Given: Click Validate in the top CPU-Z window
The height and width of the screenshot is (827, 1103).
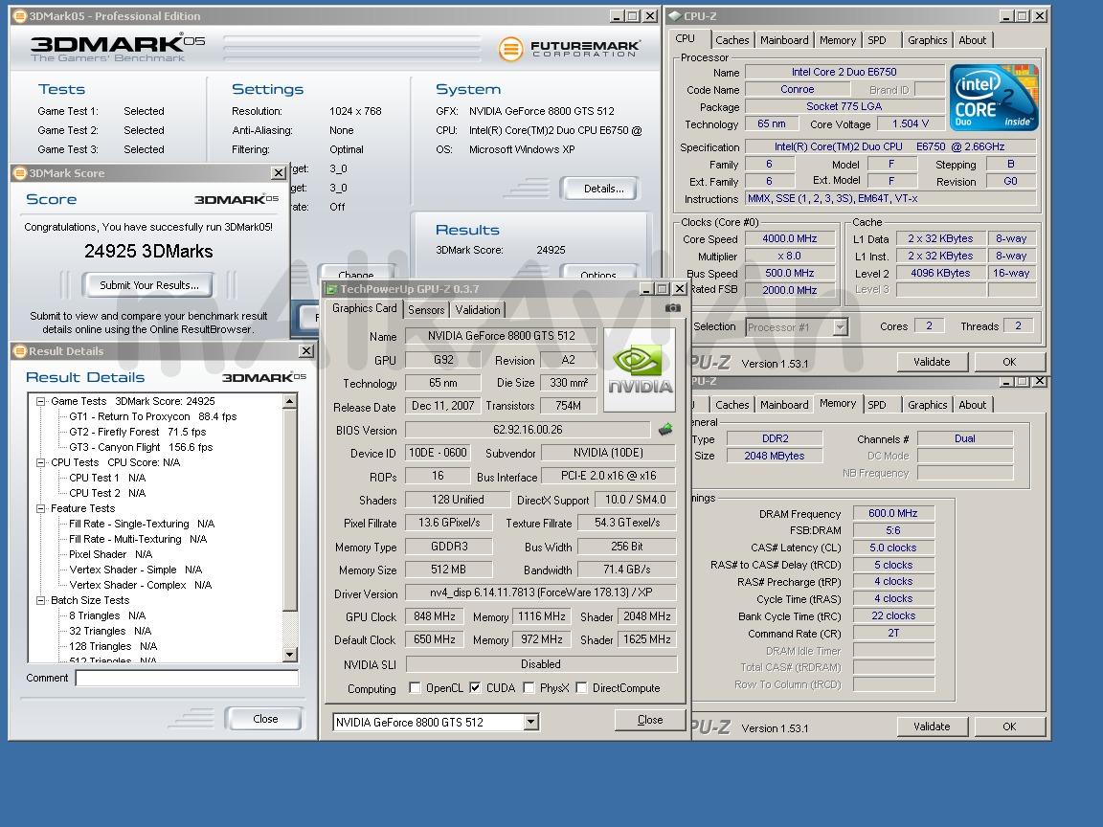Looking at the screenshot, I should click(x=932, y=362).
